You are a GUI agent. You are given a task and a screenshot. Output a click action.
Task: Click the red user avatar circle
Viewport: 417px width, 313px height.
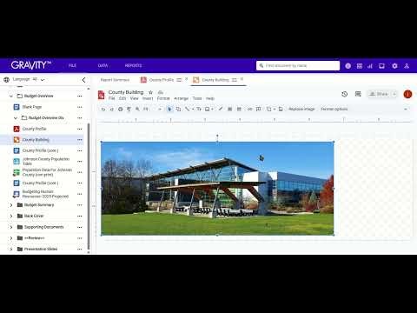[407, 94]
